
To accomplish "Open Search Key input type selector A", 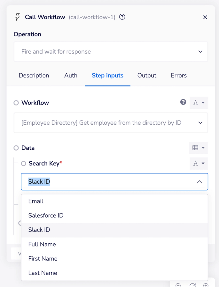I will (x=199, y=163).
